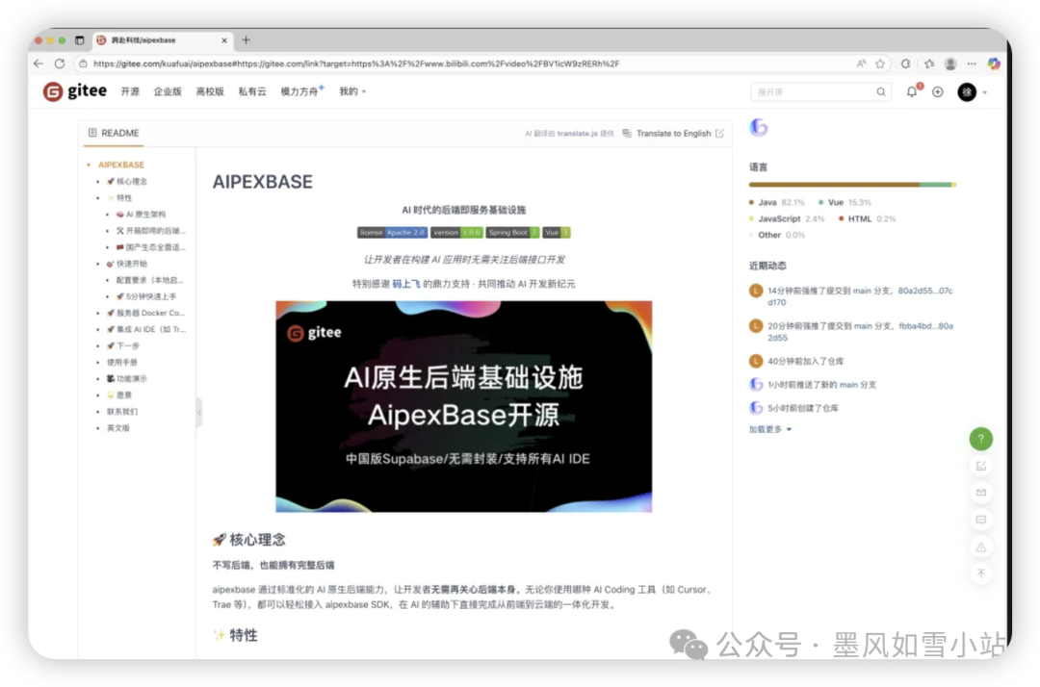This screenshot has height=687, width=1040.
Task: Open the 我的 dropdown in the navbar
Action: pos(351,91)
